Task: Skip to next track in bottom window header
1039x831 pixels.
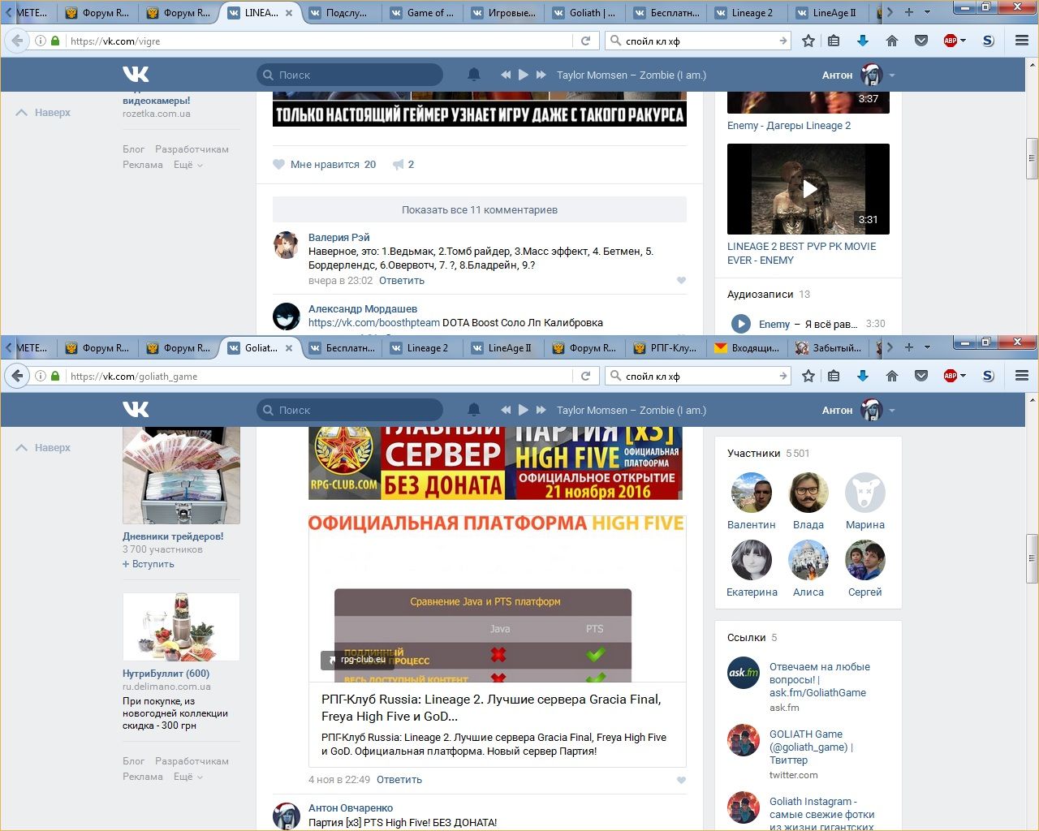Action: coord(541,410)
